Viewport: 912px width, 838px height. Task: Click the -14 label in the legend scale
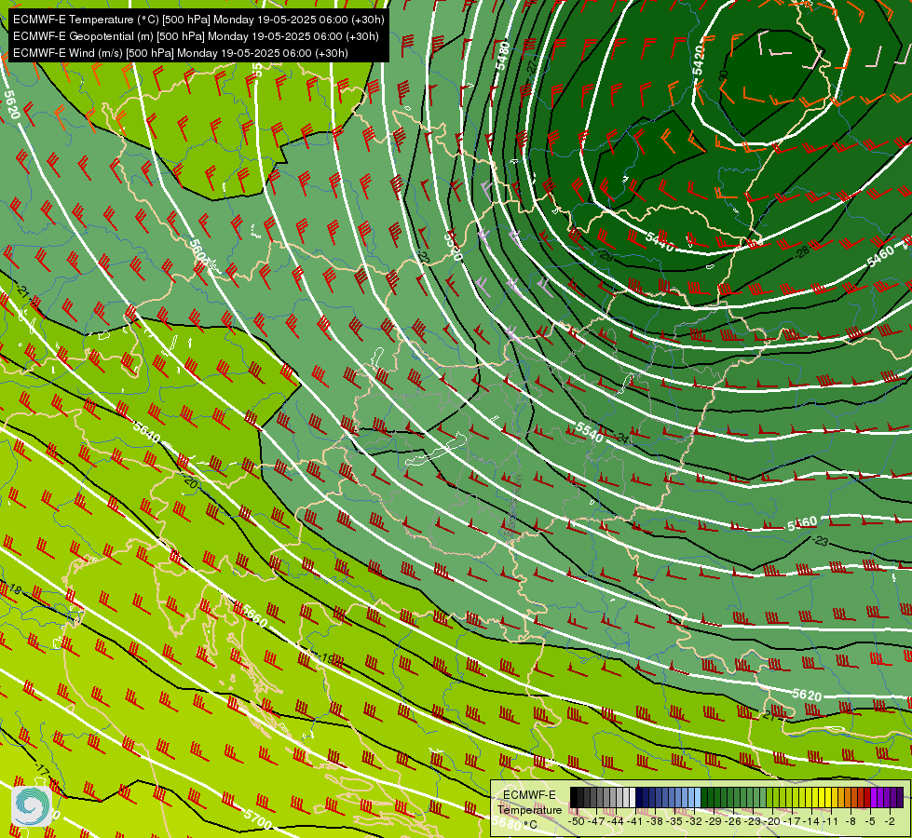point(811,821)
